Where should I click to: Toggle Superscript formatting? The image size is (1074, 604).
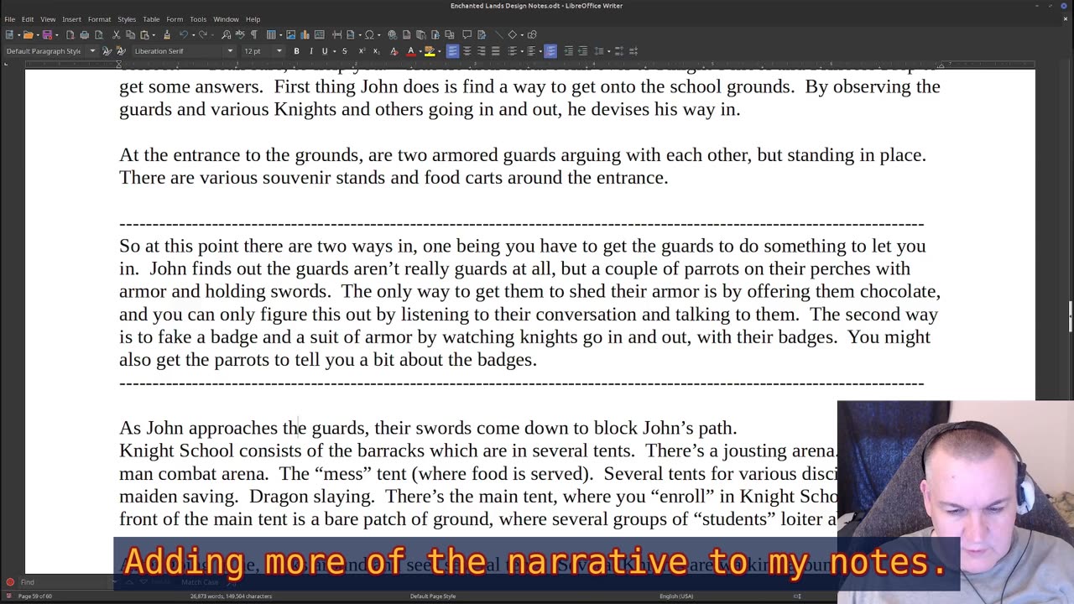tap(362, 51)
